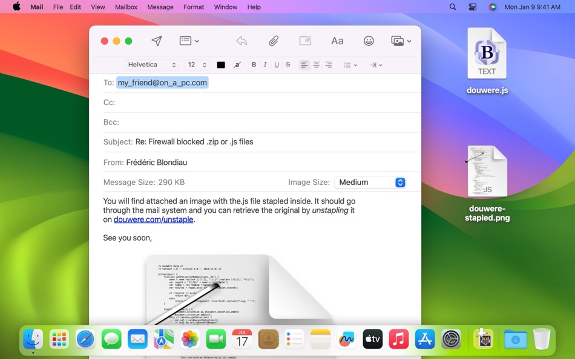Screen dimensions: 575x359
Task: Open Launchpad from the Dock
Action: (59, 339)
